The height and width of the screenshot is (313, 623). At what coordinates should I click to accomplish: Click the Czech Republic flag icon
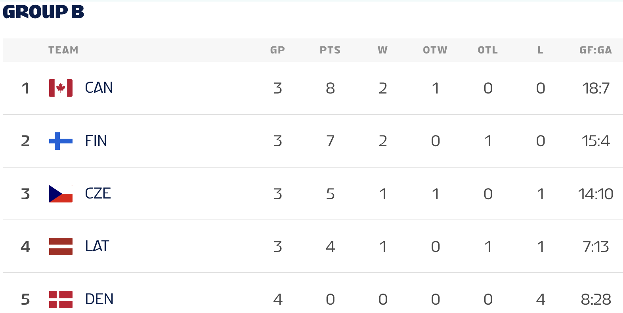(x=61, y=194)
